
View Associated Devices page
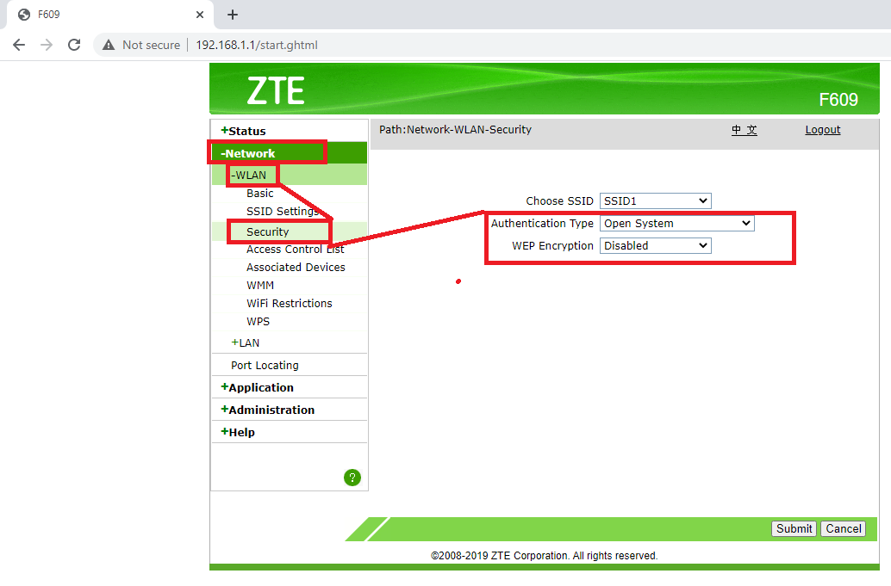click(x=296, y=268)
